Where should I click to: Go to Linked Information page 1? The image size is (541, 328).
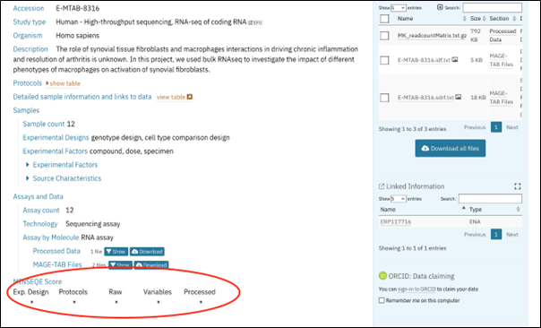coord(496,235)
